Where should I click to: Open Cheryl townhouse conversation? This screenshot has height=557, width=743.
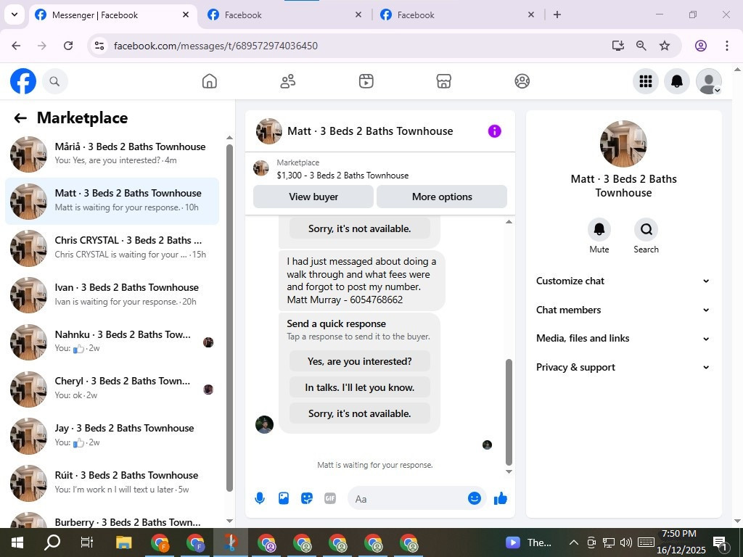coord(112,389)
